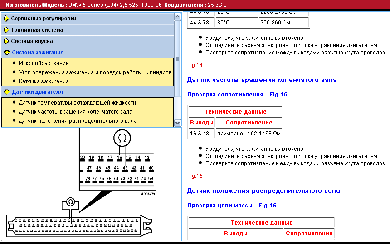Viewport: 390px width, 244px height.
Task: Expand the Топливная система arrow icon
Action: 6,30
